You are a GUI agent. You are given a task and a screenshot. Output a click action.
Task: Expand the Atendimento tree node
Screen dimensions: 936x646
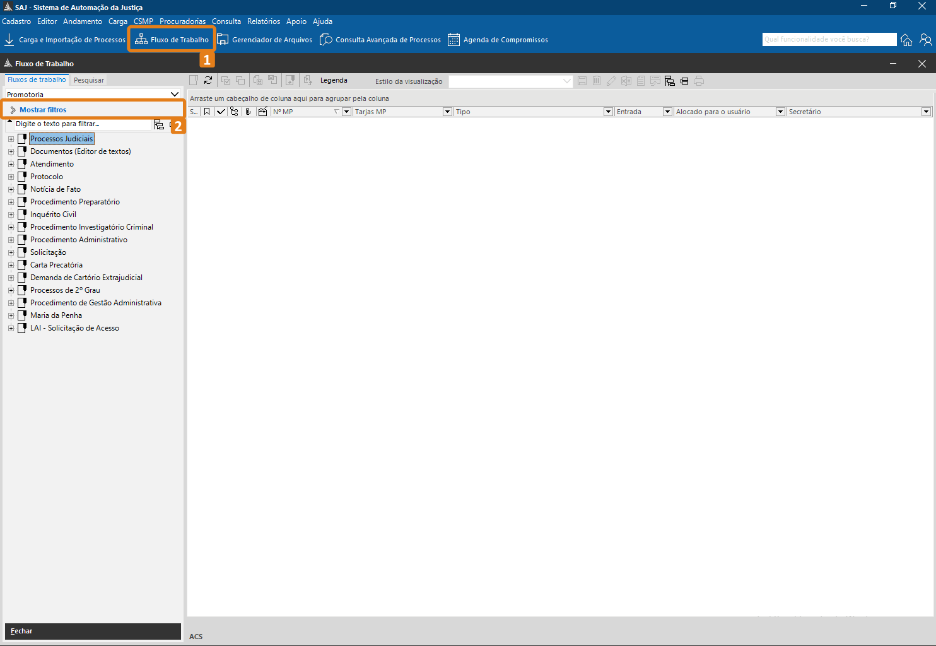pos(11,164)
